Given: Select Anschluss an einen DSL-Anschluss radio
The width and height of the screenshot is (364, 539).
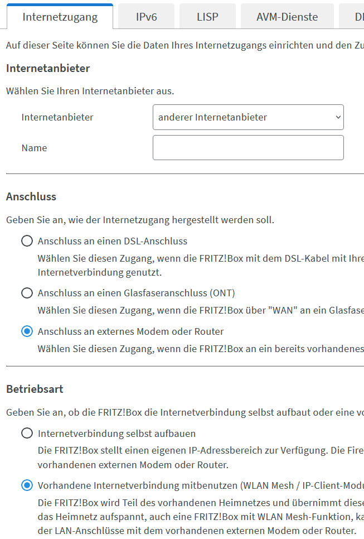Looking at the screenshot, I should coord(27,241).
